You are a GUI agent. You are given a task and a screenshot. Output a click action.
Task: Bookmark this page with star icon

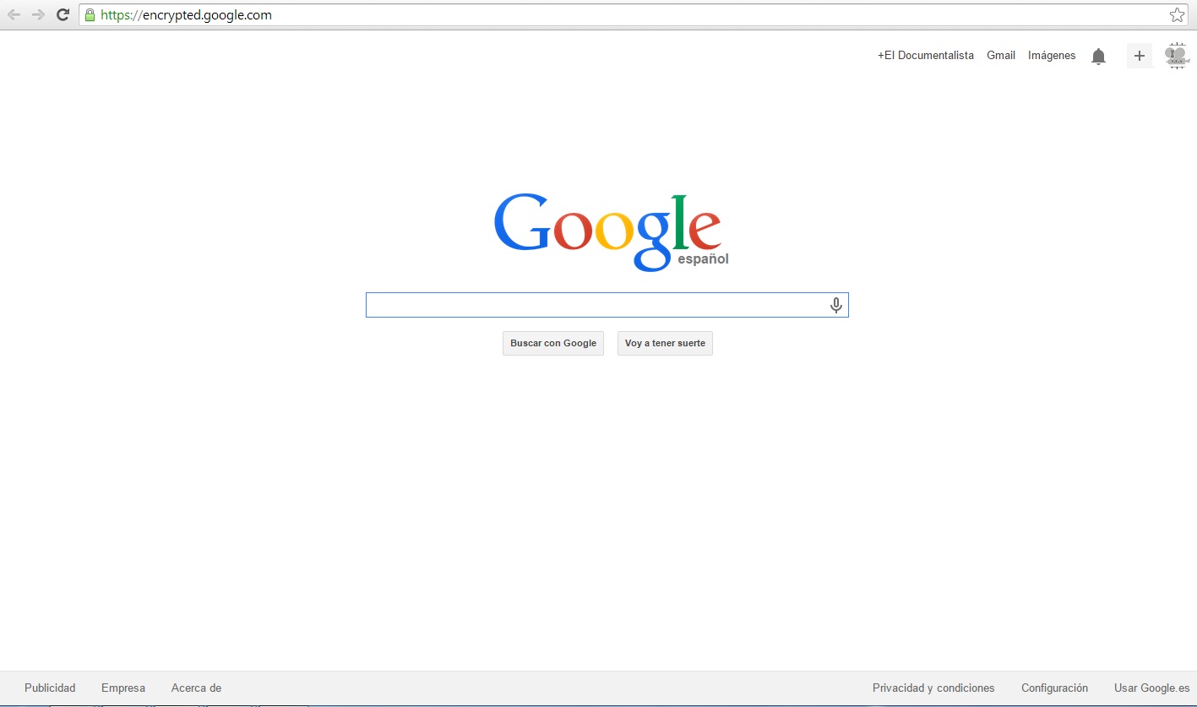[x=1177, y=15]
